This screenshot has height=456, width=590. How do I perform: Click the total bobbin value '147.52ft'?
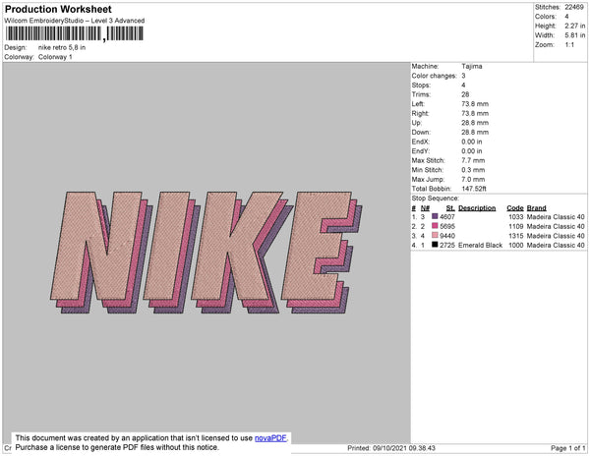coord(474,189)
